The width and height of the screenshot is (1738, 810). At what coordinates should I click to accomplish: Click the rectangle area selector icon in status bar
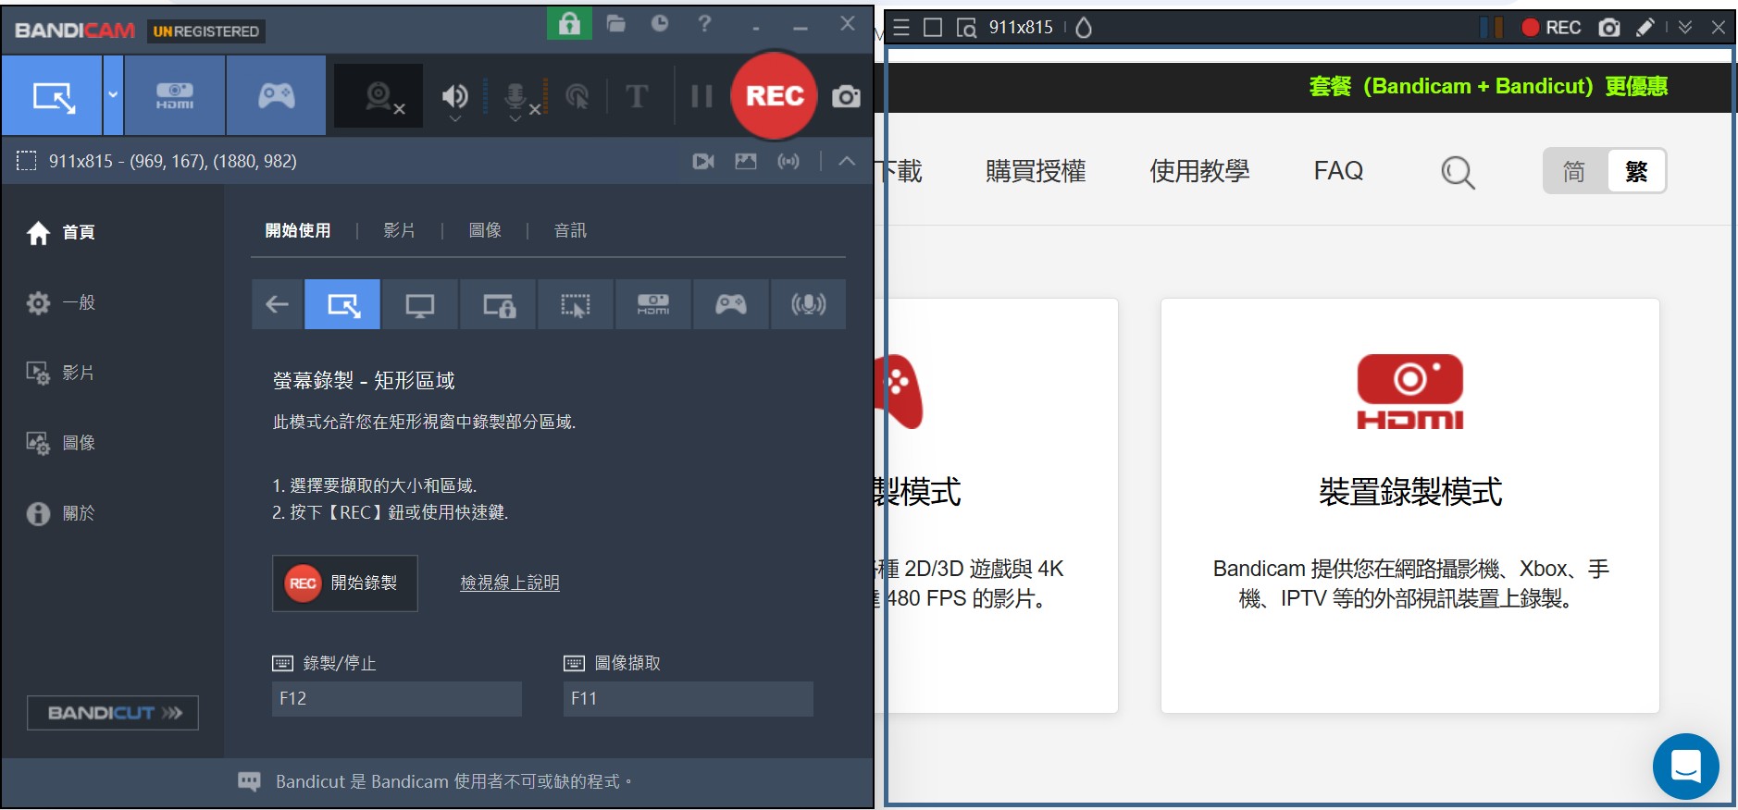tap(27, 161)
